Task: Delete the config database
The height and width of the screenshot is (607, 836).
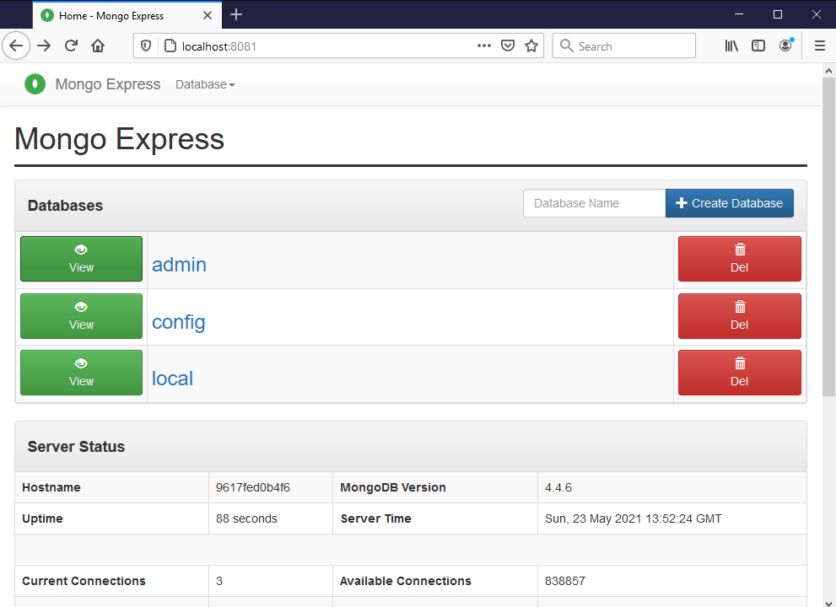Action: coord(740,316)
